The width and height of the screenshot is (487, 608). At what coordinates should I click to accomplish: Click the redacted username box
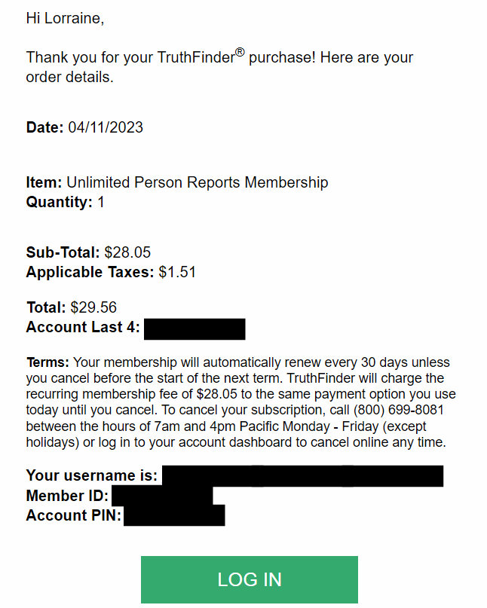[302, 476]
